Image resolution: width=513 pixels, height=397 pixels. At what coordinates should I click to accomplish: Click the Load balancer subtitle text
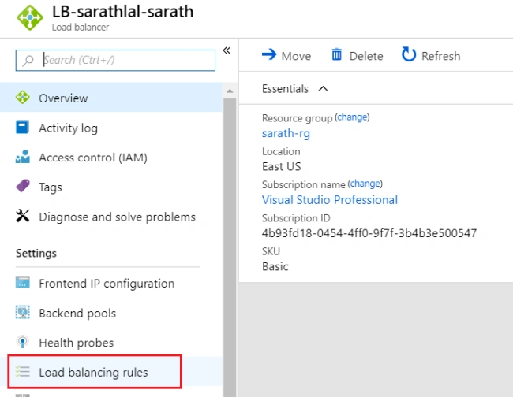[x=81, y=27]
